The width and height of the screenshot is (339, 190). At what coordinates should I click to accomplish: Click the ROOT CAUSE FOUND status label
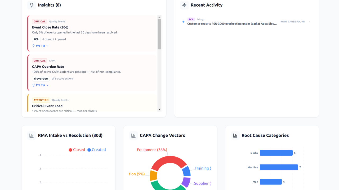pyautogui.click(x=293, y=22)
